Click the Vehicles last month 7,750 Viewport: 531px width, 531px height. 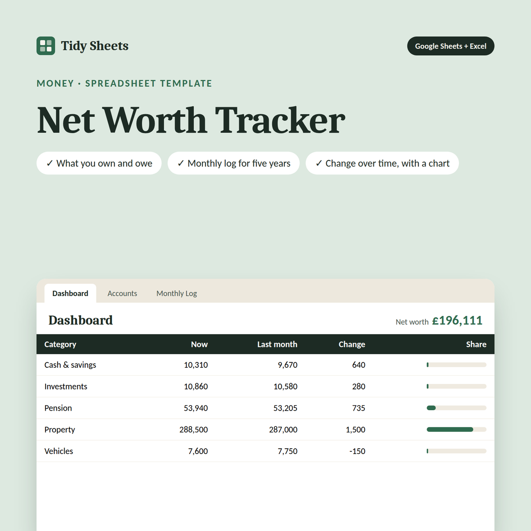[x=288, y=451]
